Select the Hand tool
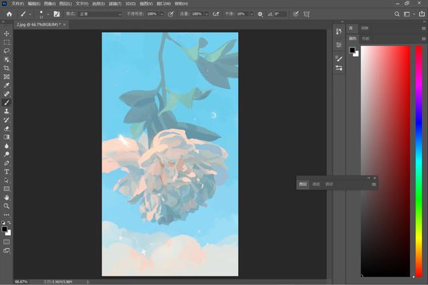Screen dimensions: 428x285 click(x=7, y=198)
